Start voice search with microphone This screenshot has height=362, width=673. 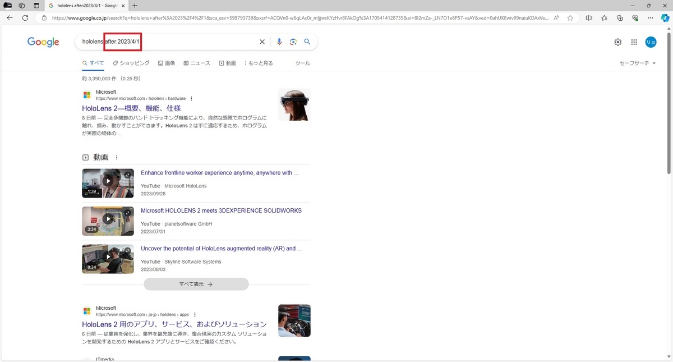279,42
